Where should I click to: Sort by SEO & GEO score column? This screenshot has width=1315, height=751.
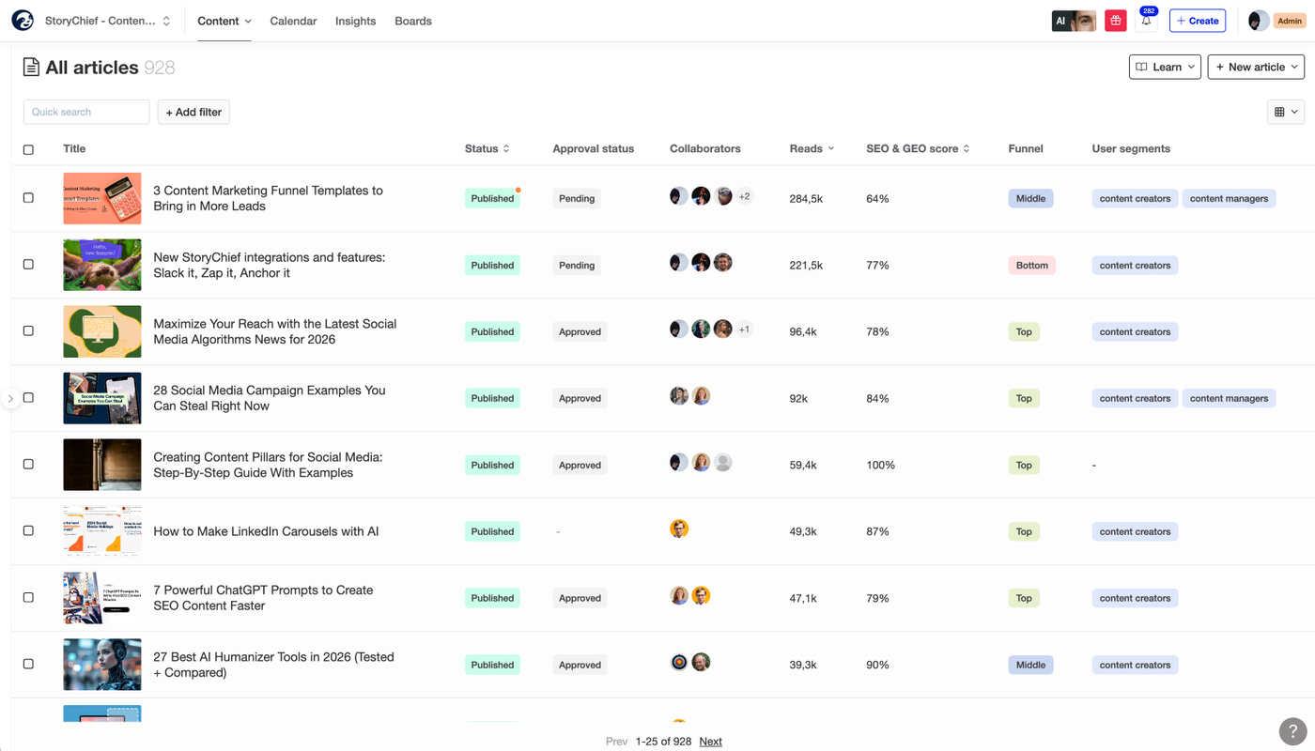pyautogui.click(x=918, y=148)
